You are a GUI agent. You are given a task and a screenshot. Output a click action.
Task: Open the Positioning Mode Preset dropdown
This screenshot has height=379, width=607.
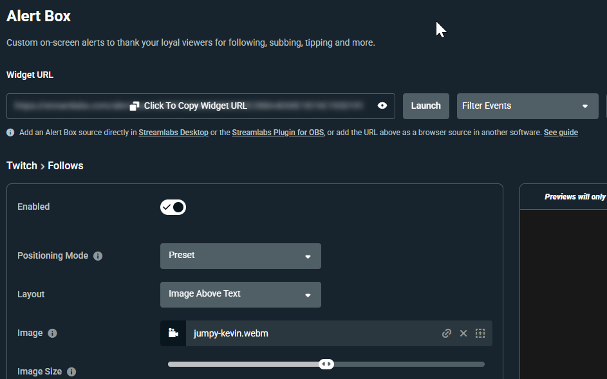point(240,256)
